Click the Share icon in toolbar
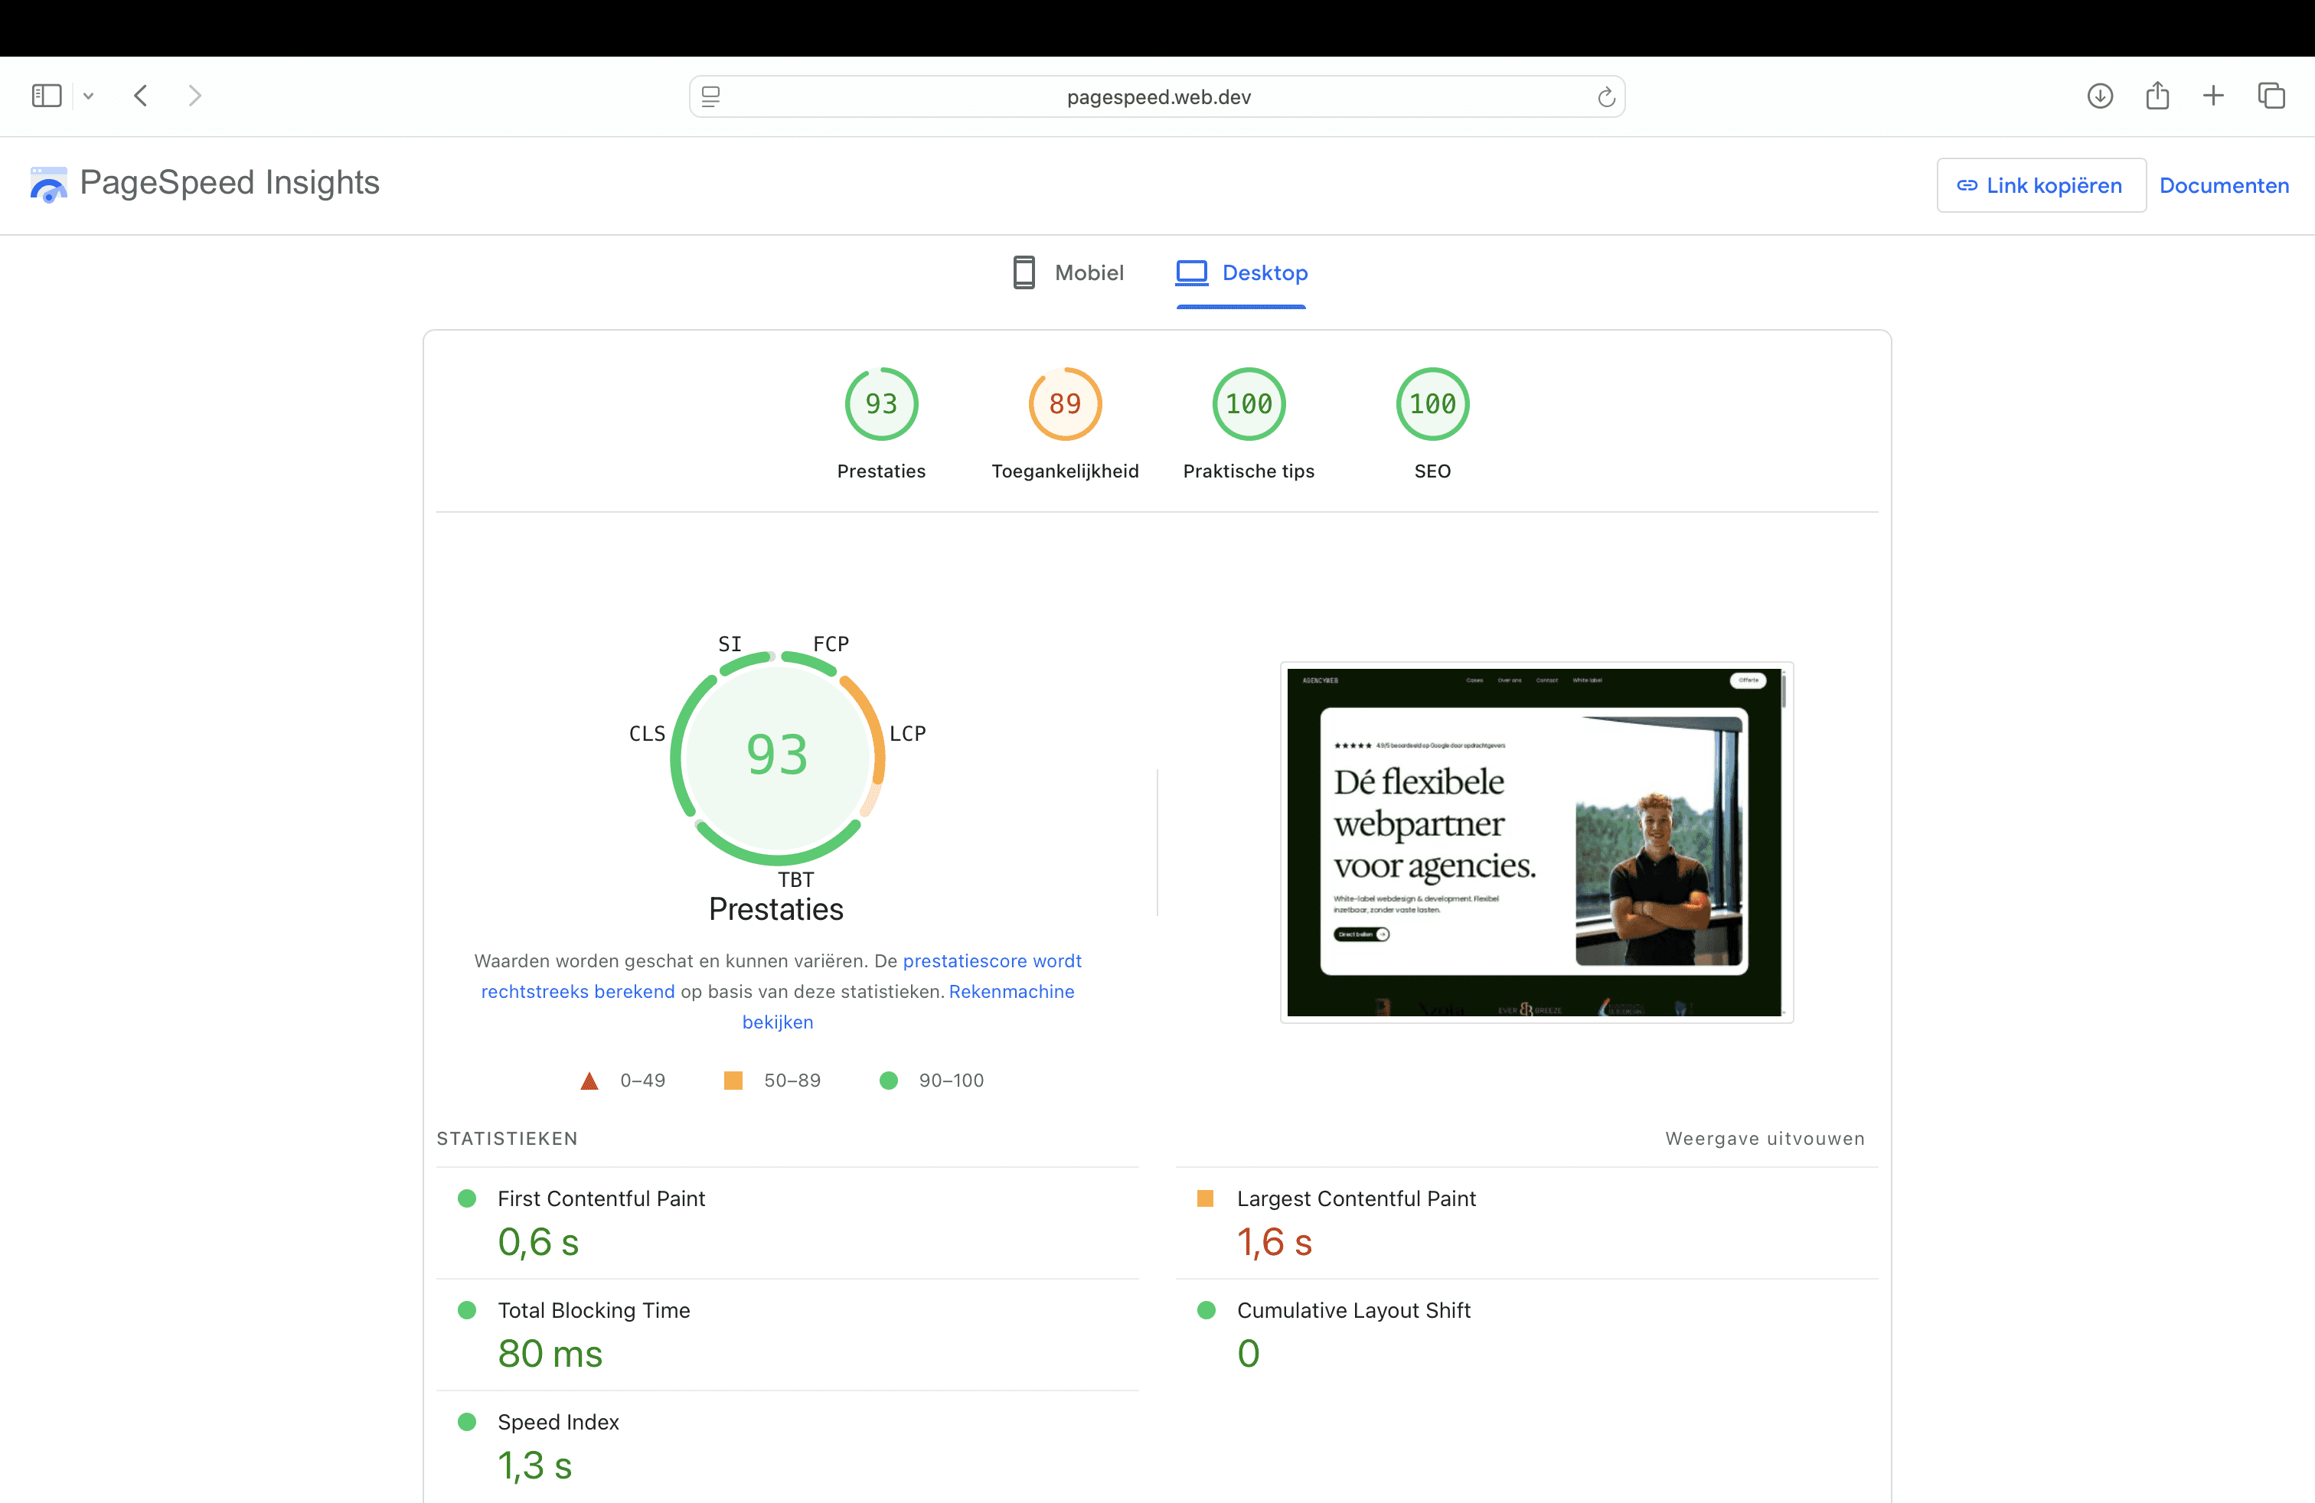 (x=2157, y=95)
